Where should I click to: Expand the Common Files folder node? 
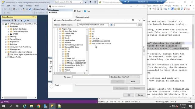[60, 34]
